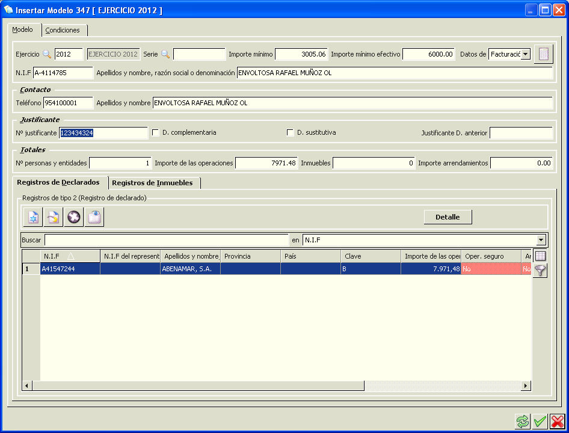Click the cell ABENAMAR, S.A.
The image size is (569, 433).
pos(190,269)
